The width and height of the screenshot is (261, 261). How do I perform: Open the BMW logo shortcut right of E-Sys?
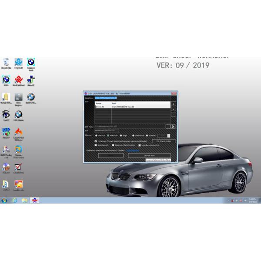tap(31, 64)
